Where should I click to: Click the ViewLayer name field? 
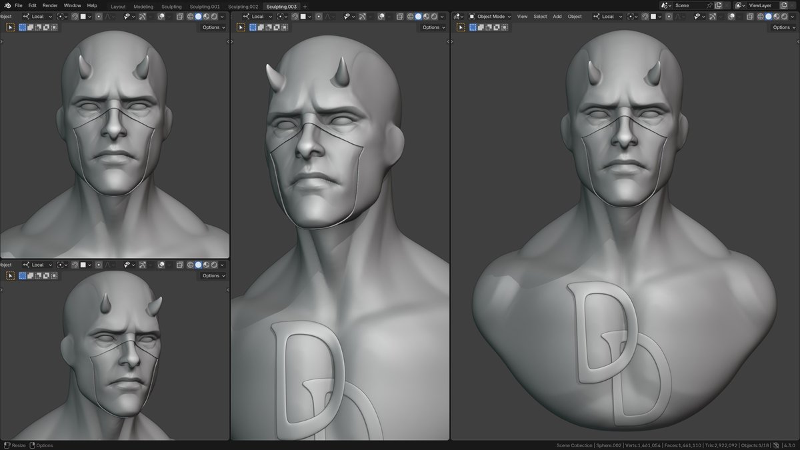(x=762, y=5)
